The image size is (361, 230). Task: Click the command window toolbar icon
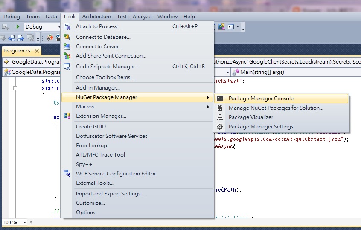[x=231, y=27]
